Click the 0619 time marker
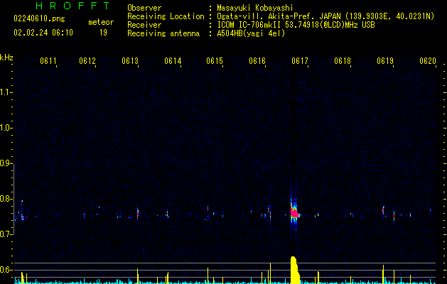 385,61
